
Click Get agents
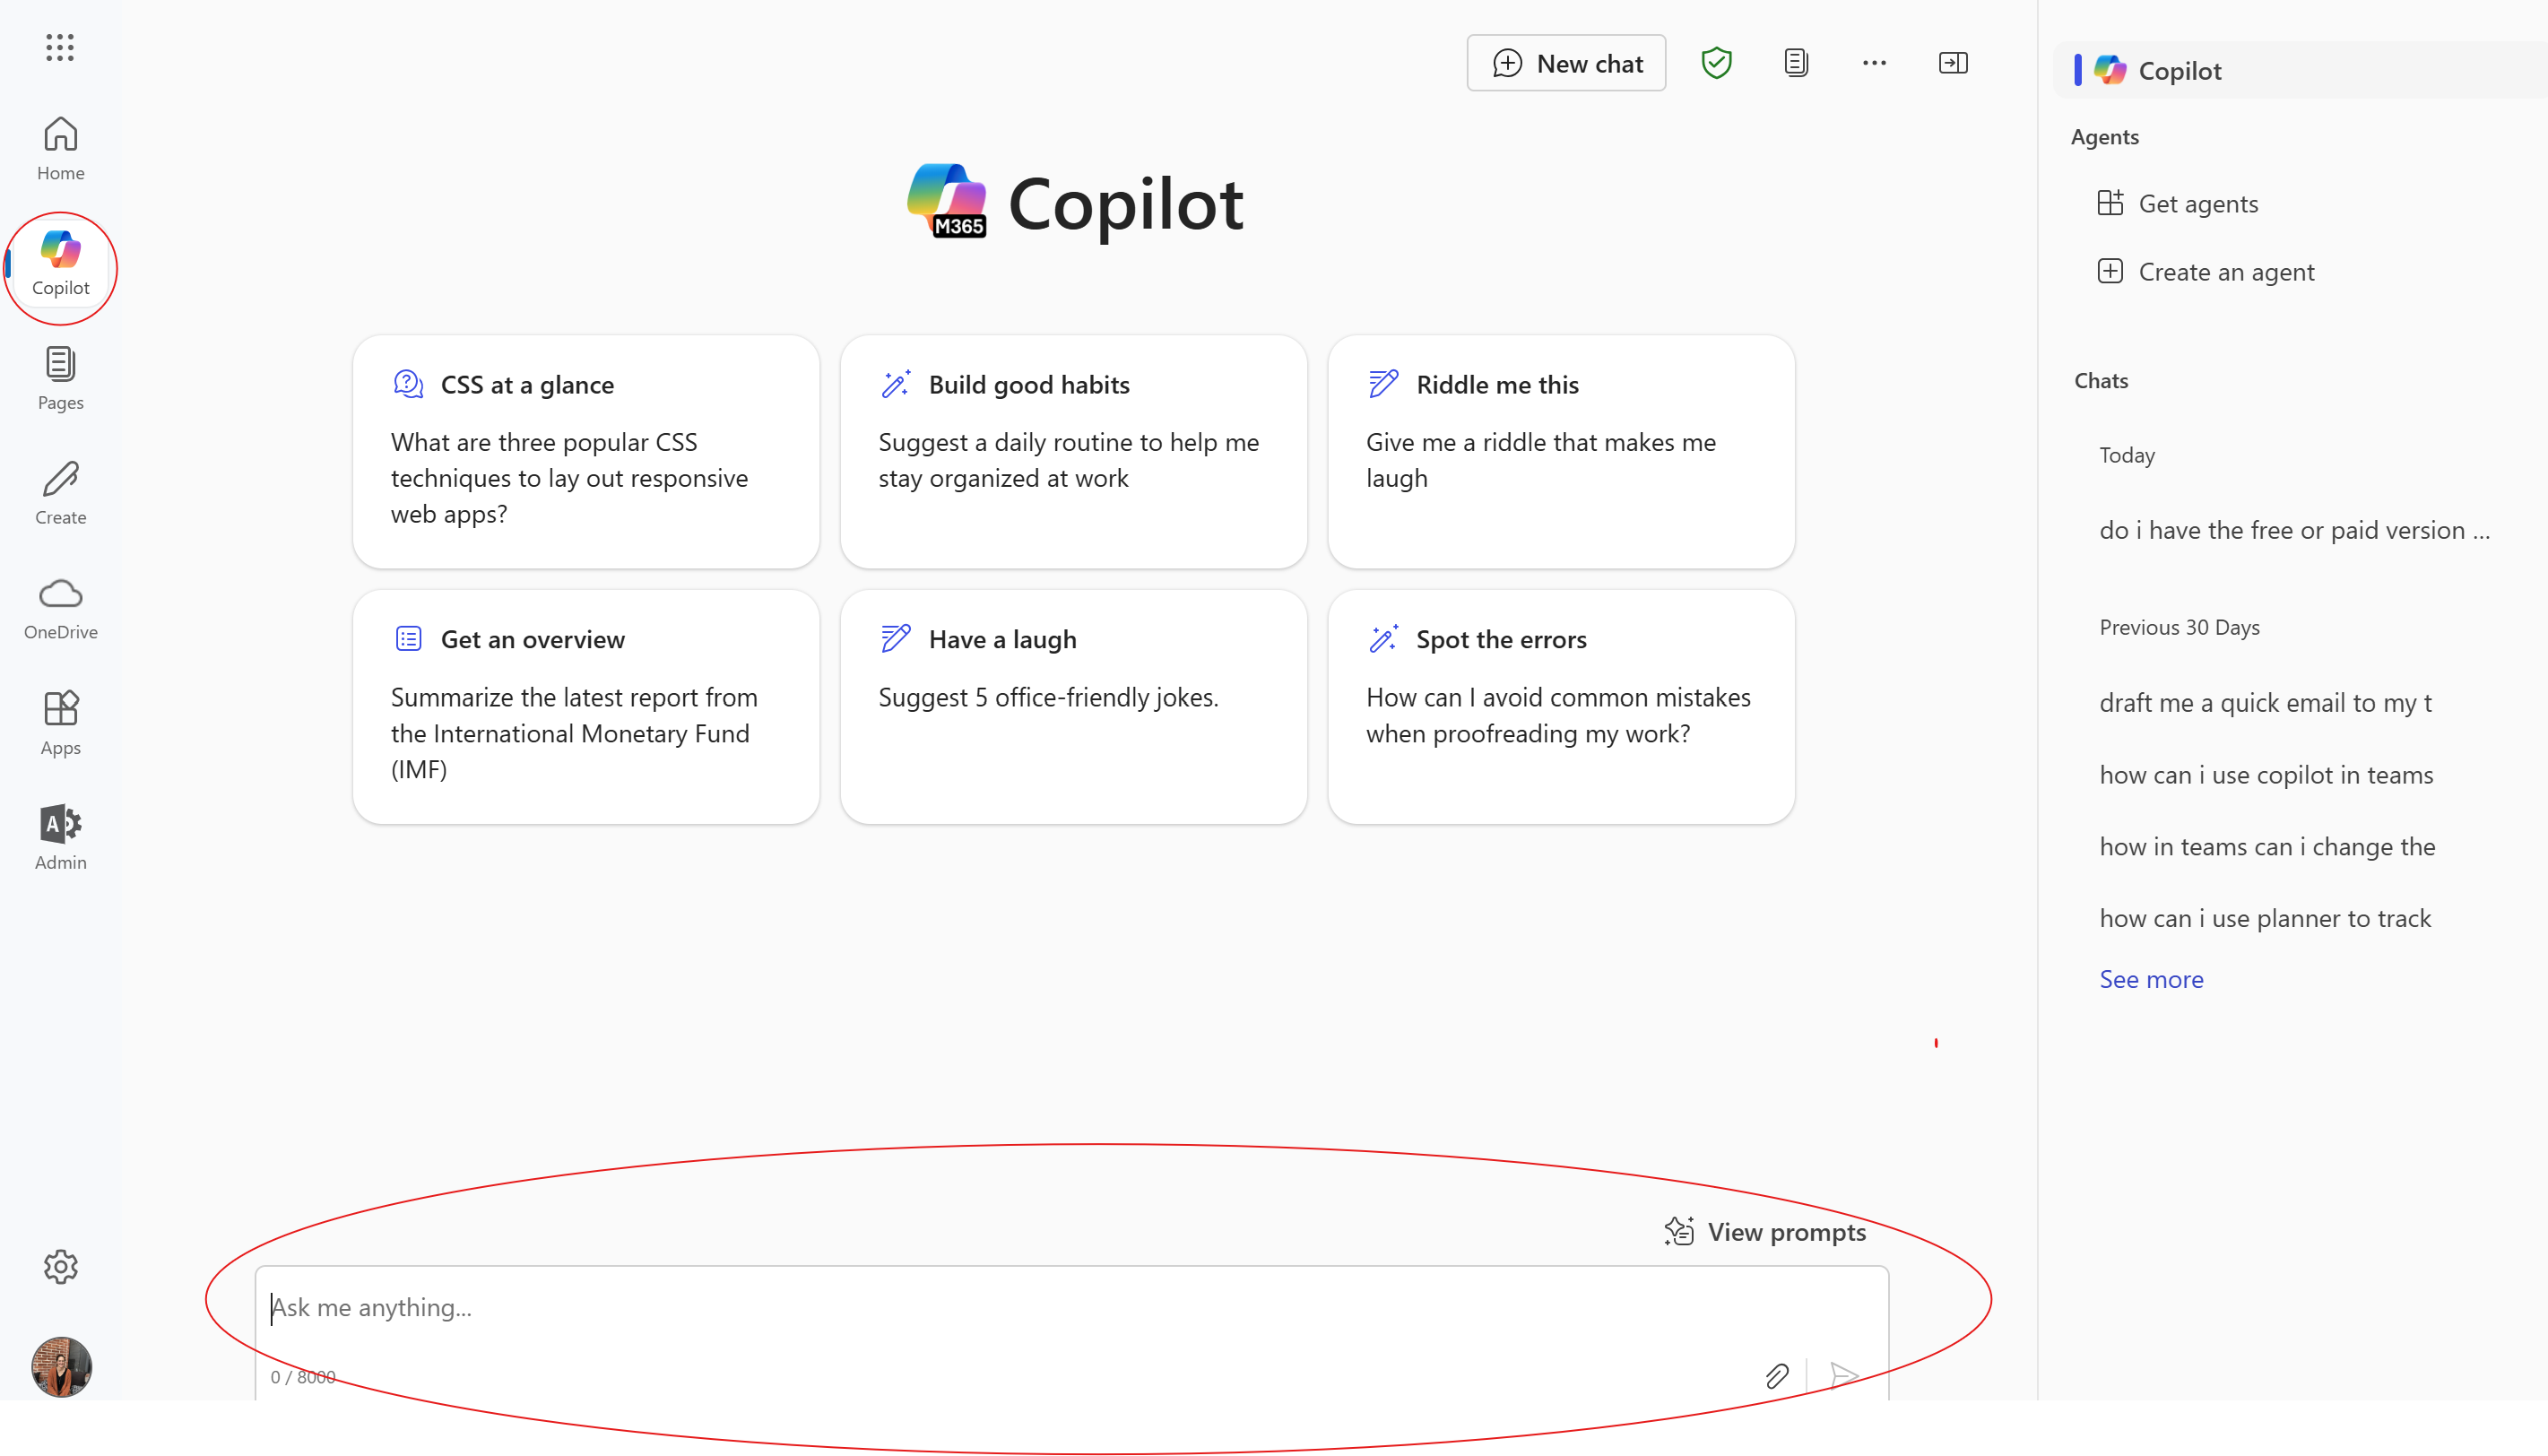tap(2197, 204)
